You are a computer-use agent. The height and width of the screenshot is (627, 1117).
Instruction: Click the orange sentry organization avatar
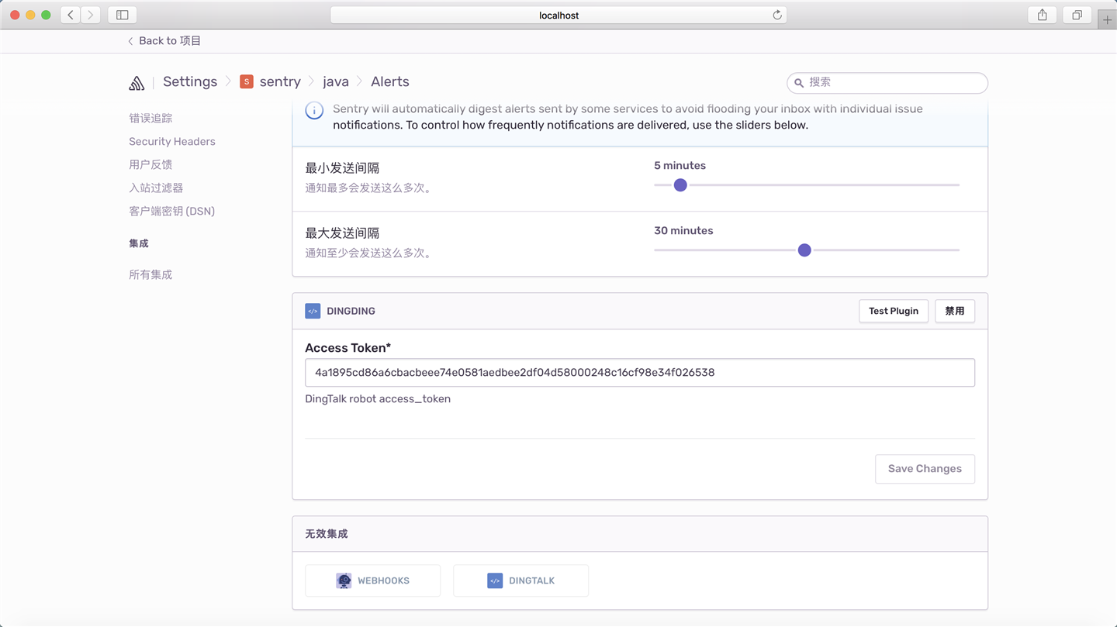point(246,81)
